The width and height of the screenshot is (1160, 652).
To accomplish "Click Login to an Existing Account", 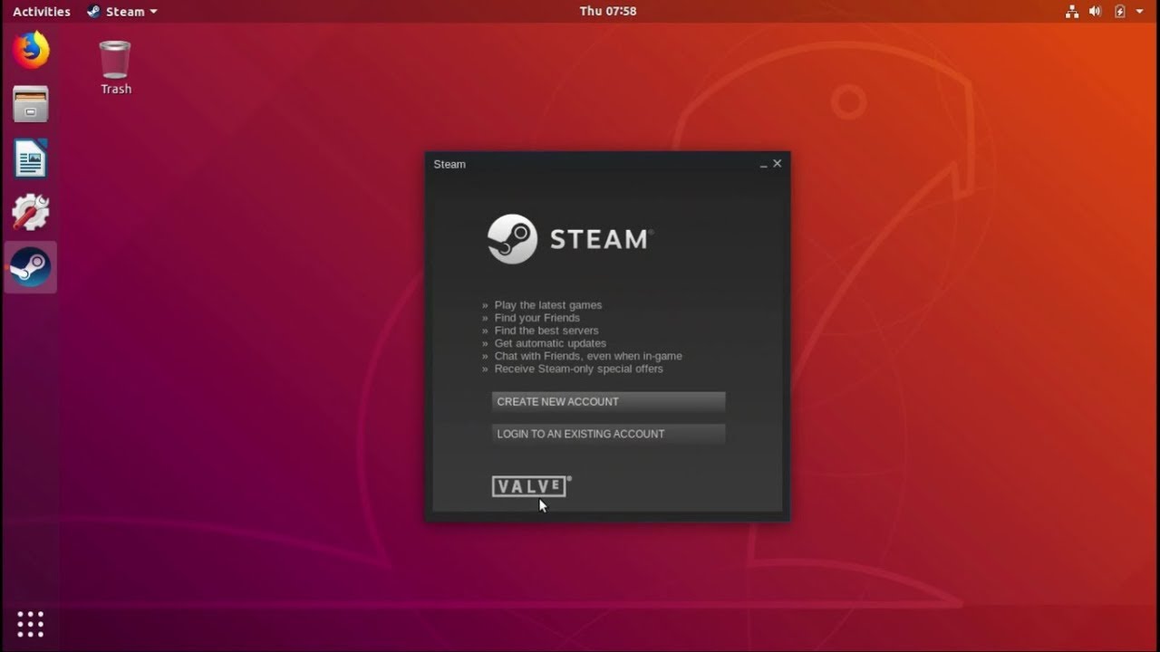I will tap(608, 434).
